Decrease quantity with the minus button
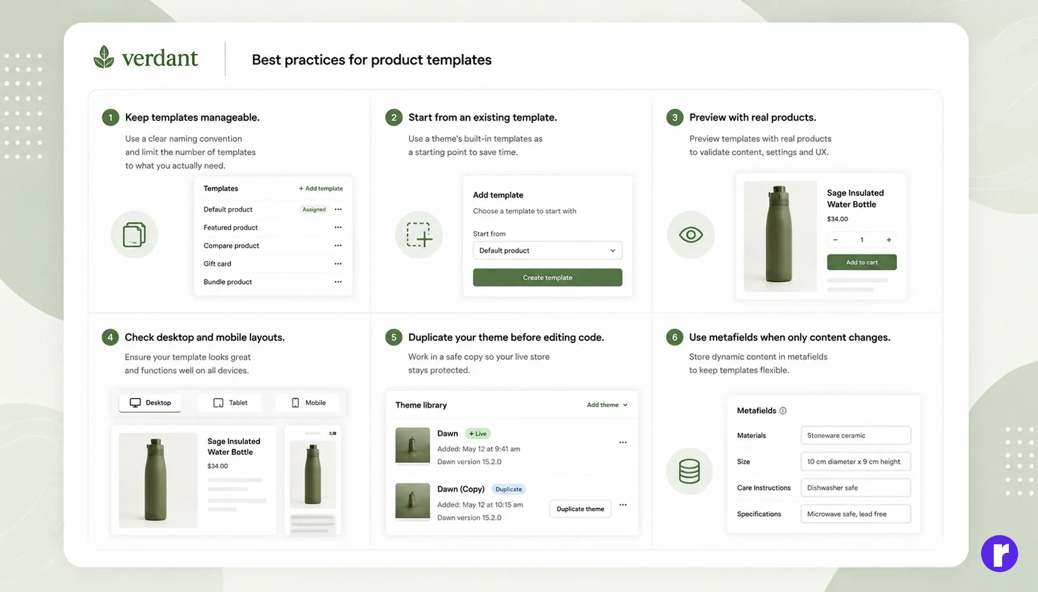 tap(835, 240)
